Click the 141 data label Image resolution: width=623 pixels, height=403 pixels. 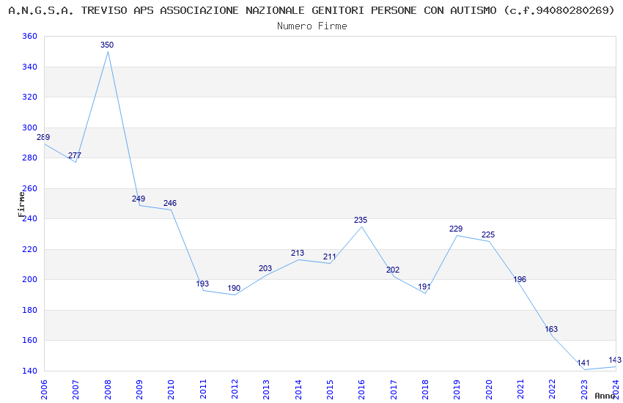coord(583,363)
